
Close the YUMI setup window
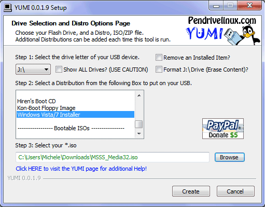[x=249, y=6]
